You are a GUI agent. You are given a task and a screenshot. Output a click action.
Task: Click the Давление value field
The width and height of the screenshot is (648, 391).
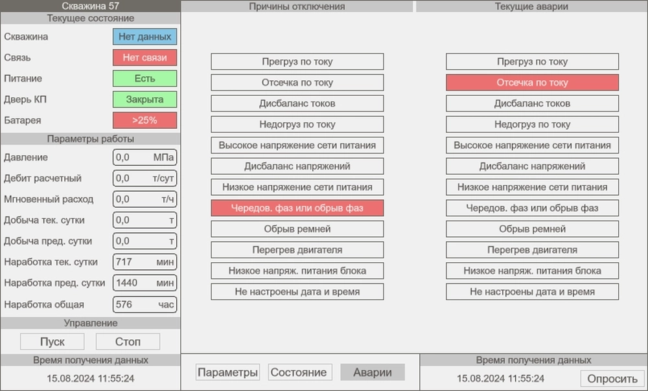[145, 157]
